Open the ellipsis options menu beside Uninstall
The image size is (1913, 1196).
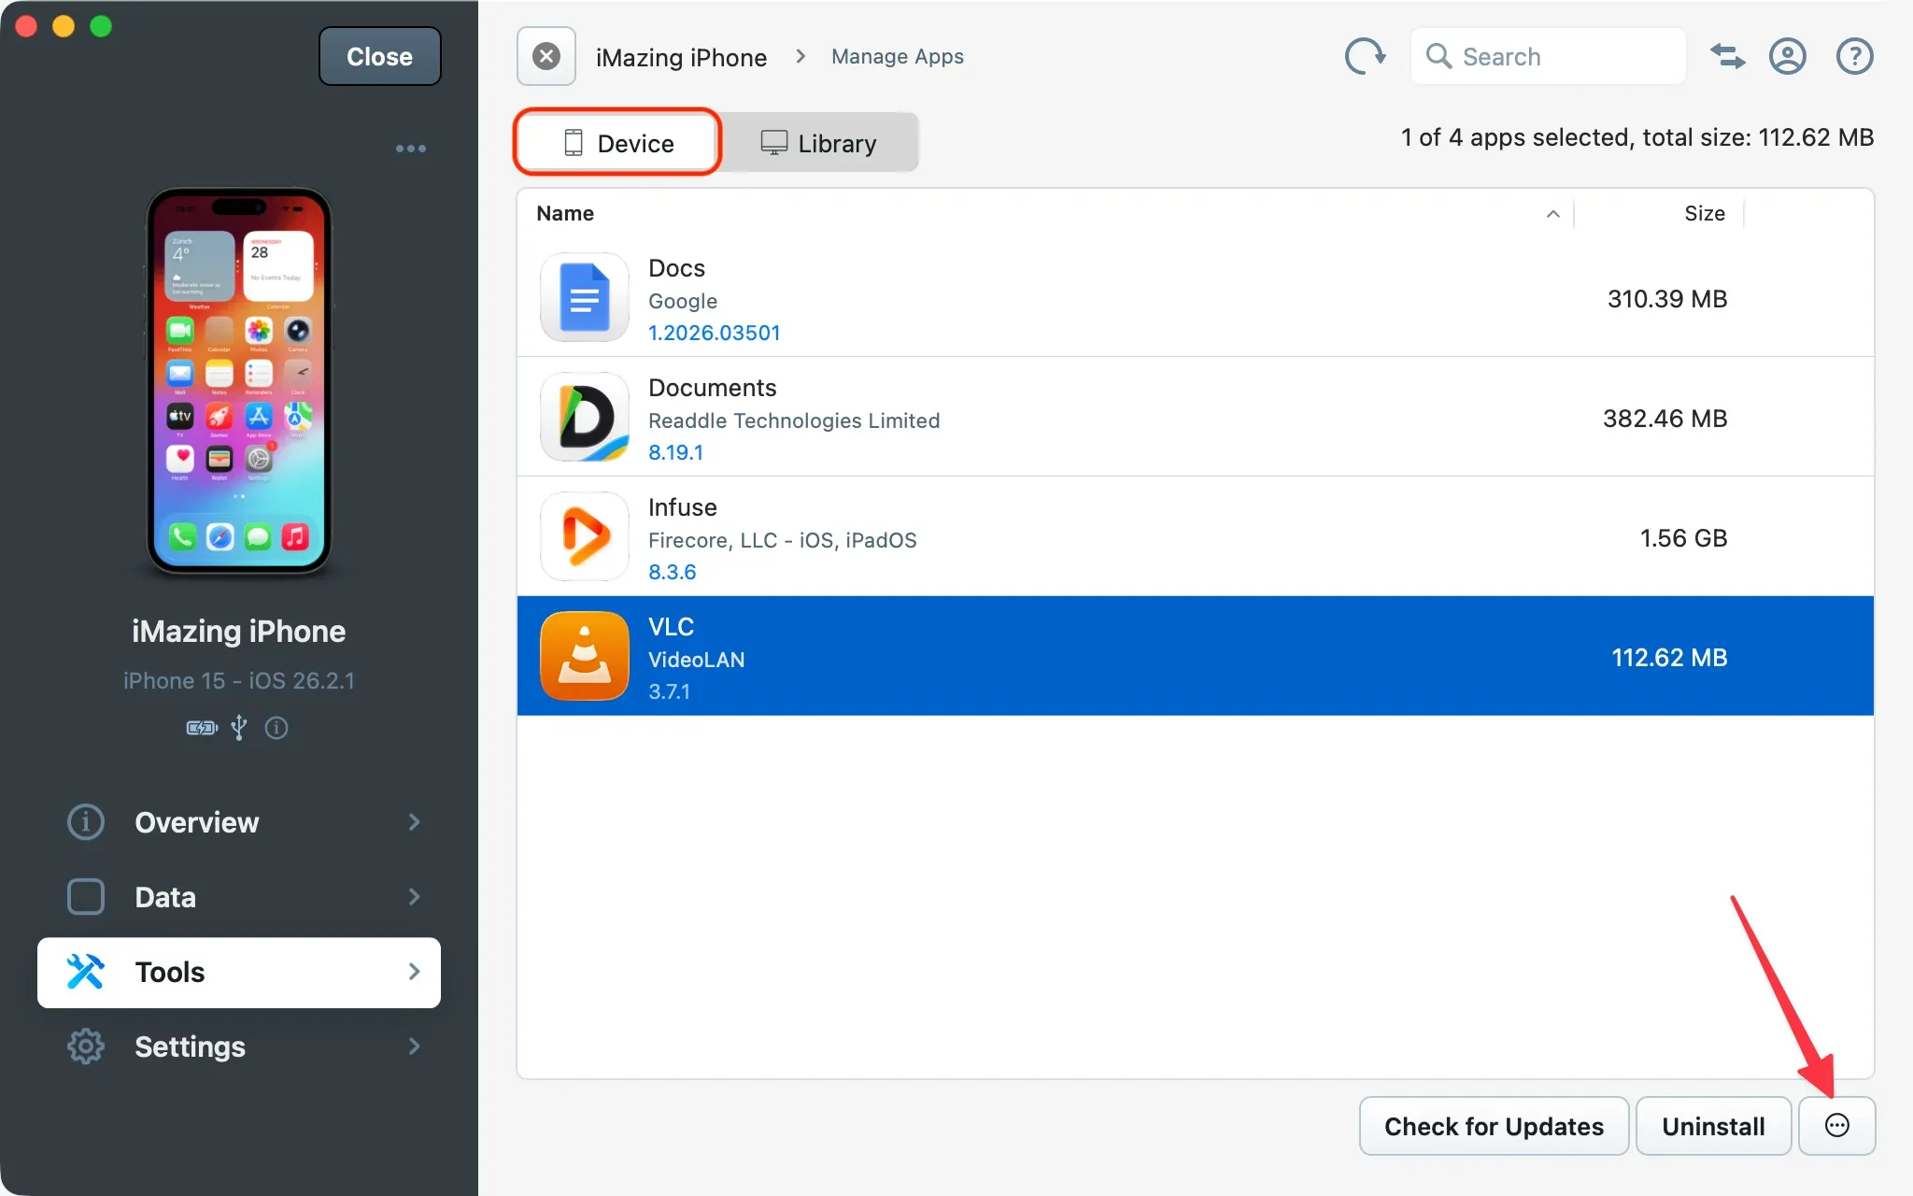click(x=1836, y=1126)
